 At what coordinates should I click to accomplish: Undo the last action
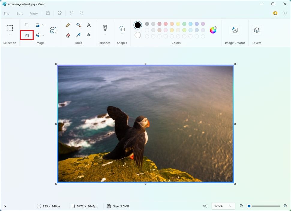71,13
